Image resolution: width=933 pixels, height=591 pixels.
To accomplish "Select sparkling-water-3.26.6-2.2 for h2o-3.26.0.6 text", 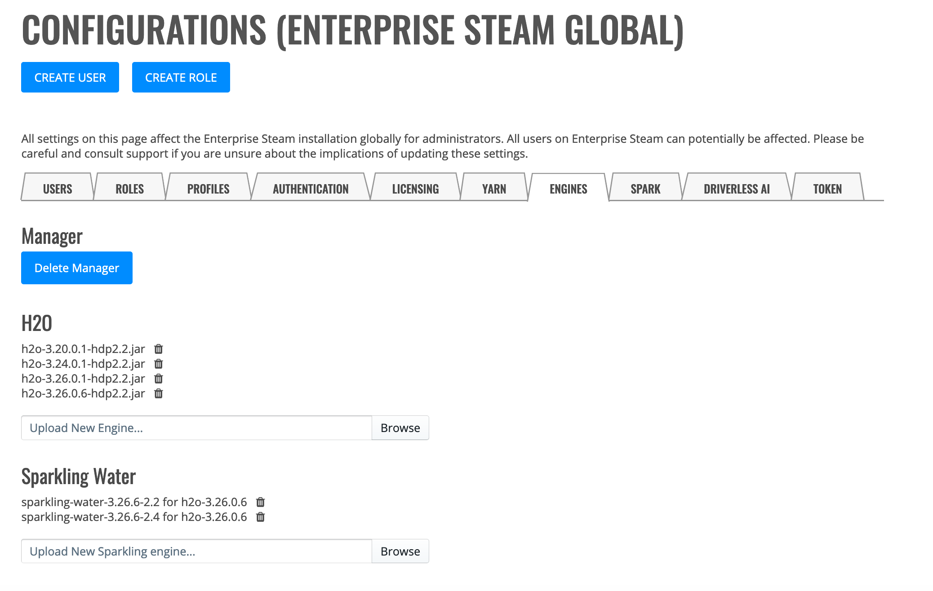I will coord(134,502).
